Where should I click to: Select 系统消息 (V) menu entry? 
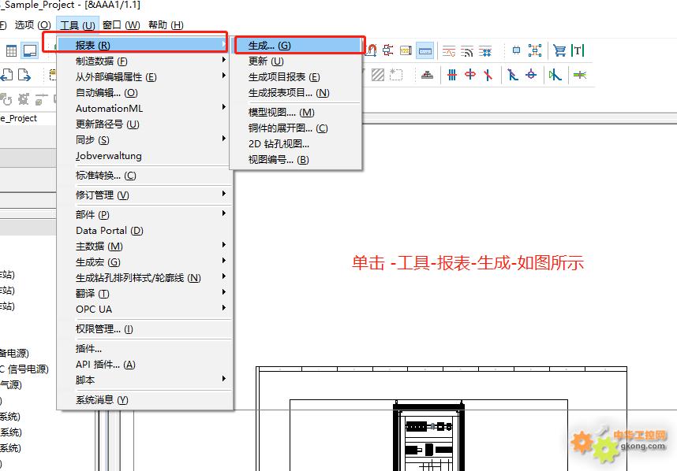[x=102, y=400]
